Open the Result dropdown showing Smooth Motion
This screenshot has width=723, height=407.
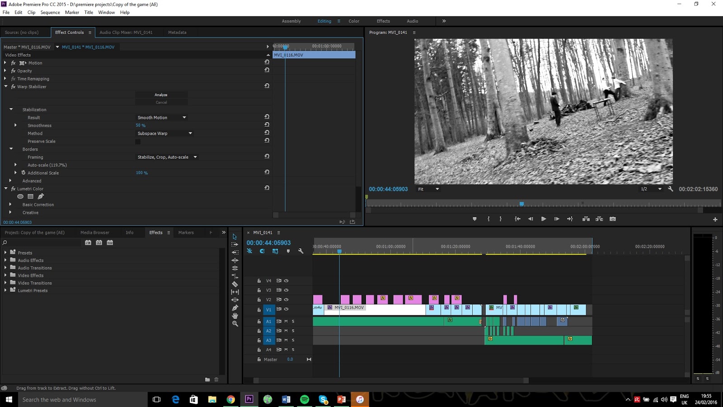[162, 118]
